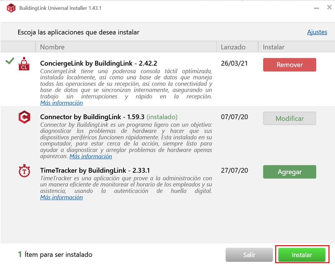Close the installer window
335x265 pixels.
[x=329, y=7]
